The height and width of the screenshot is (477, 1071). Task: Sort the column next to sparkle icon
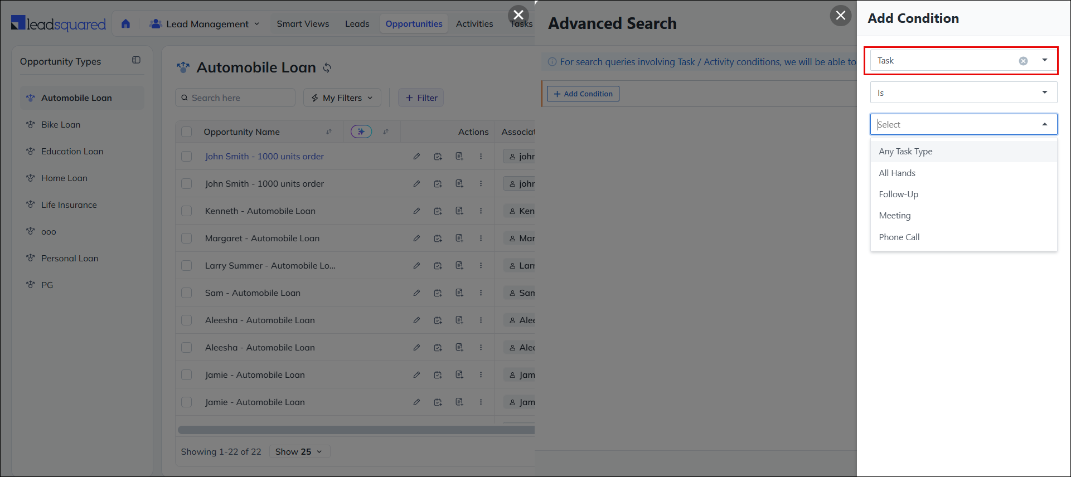click(x=386, y=132)
